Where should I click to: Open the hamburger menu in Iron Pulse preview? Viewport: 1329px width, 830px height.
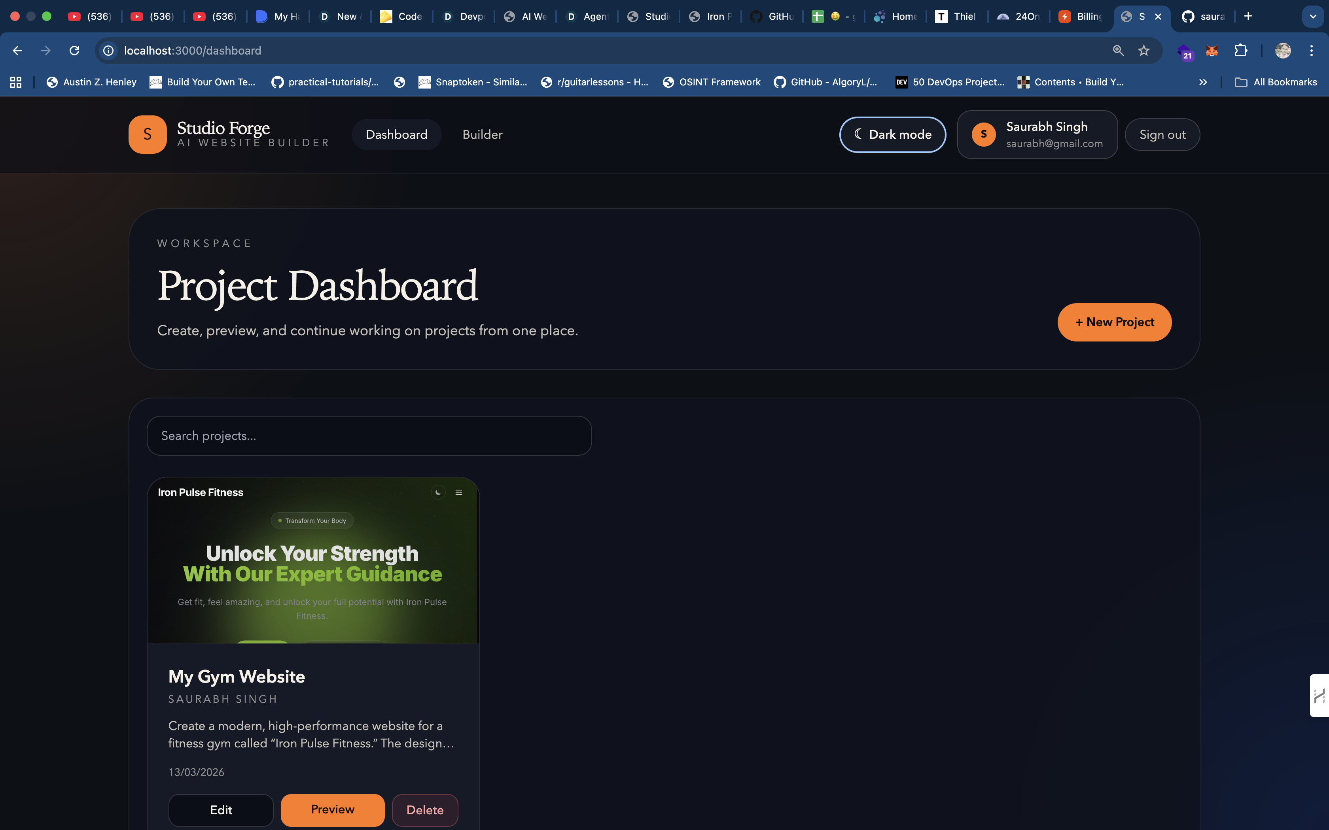458,492
